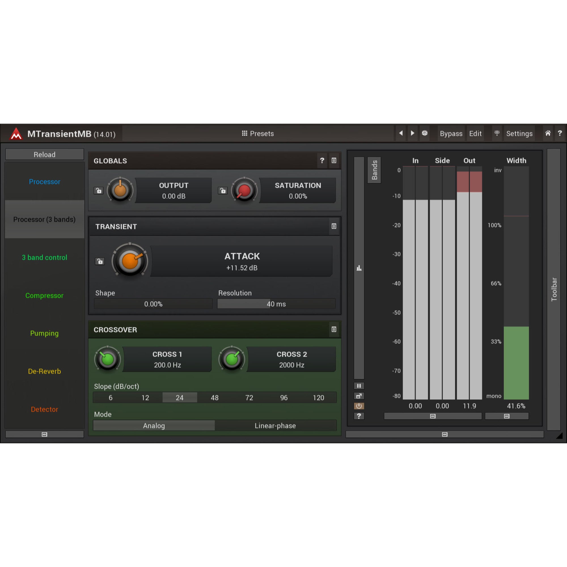The image size is (567, 567).
Task: Toggle meters power button
Action: pos(359,406)
